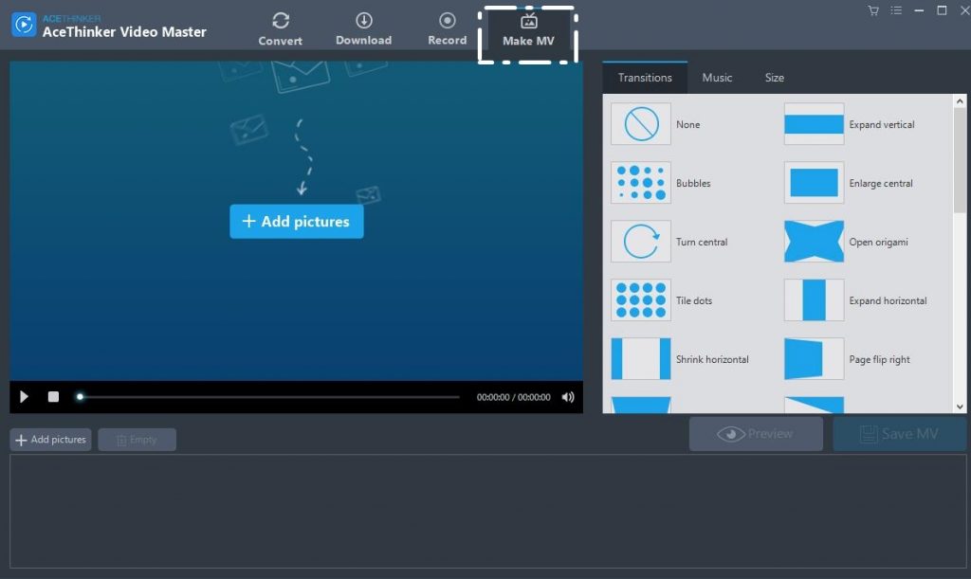Click the transitions list scrollbar thumb
971x579 pixels.
[x=960, y=160]
